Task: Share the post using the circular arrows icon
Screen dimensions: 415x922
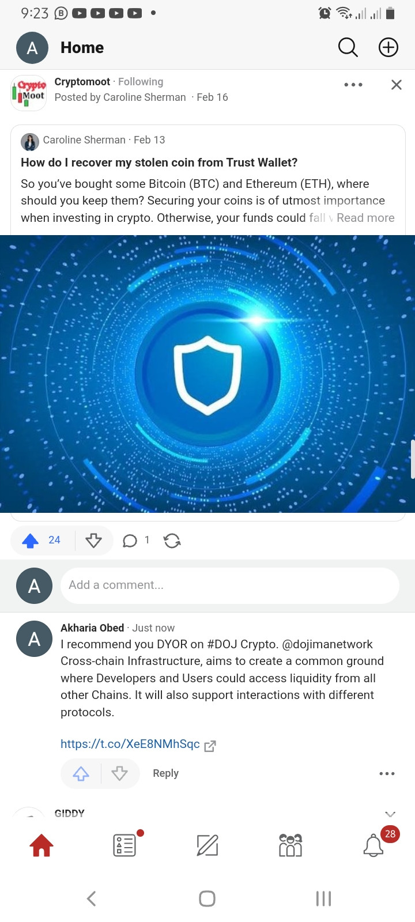Action: (x=172, y=541)
